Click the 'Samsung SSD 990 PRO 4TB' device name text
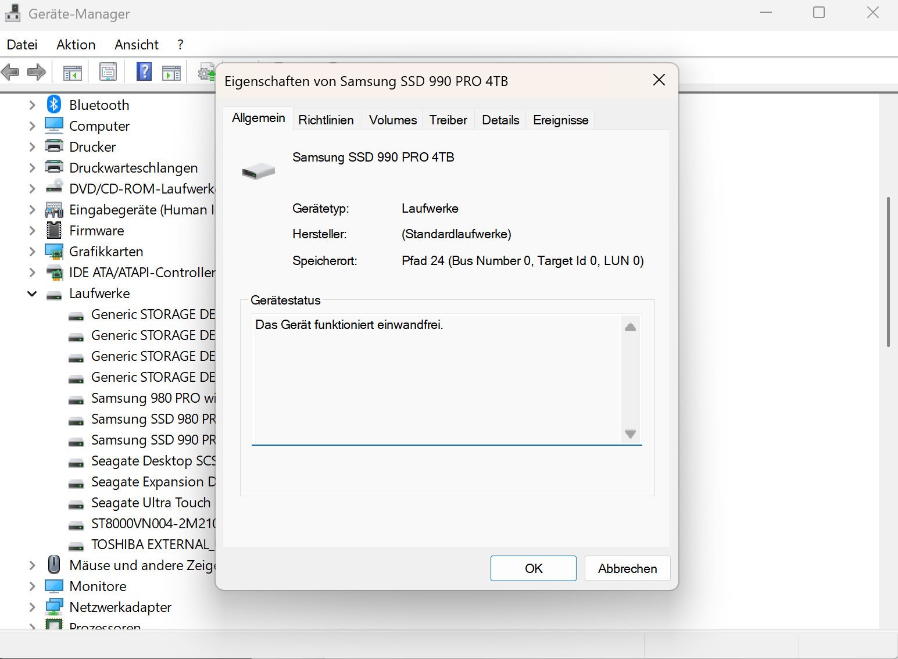The width and height of the screenshot is (898, 659). click(373, 157)
